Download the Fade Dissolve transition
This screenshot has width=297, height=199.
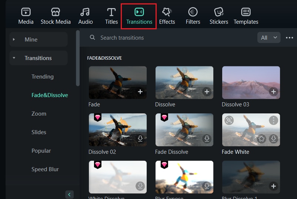[207, 139]
